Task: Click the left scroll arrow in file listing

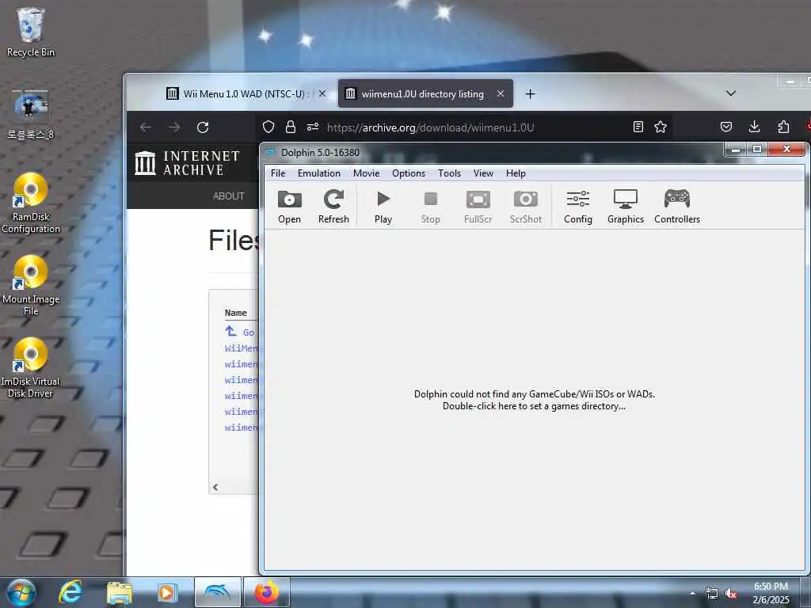Action: click(215, 487)
